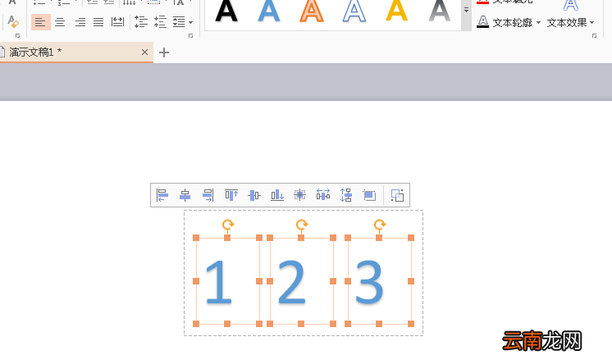Screen dimensions: 612x364
Task: Click rotation handle above number 1
Action: [x=228, y=225]
